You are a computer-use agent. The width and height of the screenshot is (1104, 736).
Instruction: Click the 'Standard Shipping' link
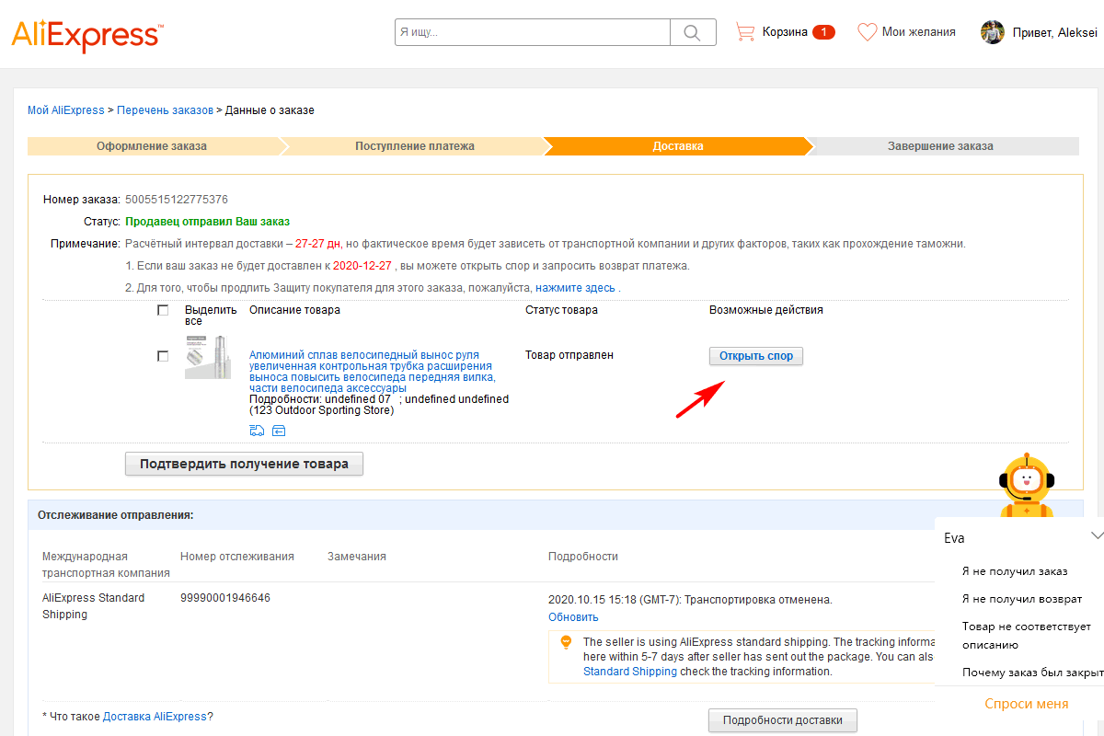click(x=630, y=672)
